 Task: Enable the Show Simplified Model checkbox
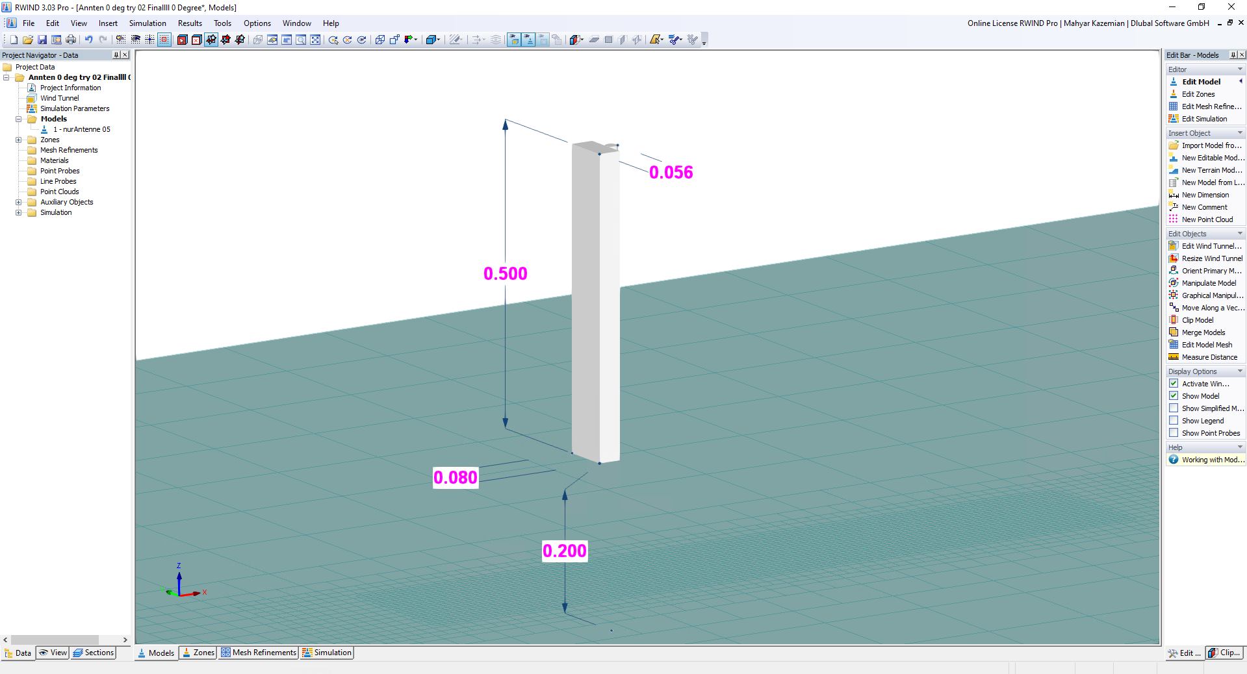click(x=1174, y=408)
